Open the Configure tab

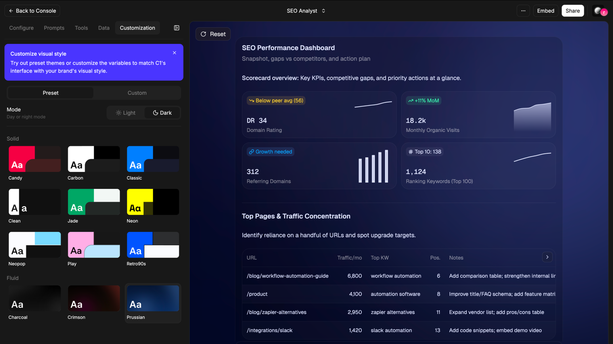(21, 28)
